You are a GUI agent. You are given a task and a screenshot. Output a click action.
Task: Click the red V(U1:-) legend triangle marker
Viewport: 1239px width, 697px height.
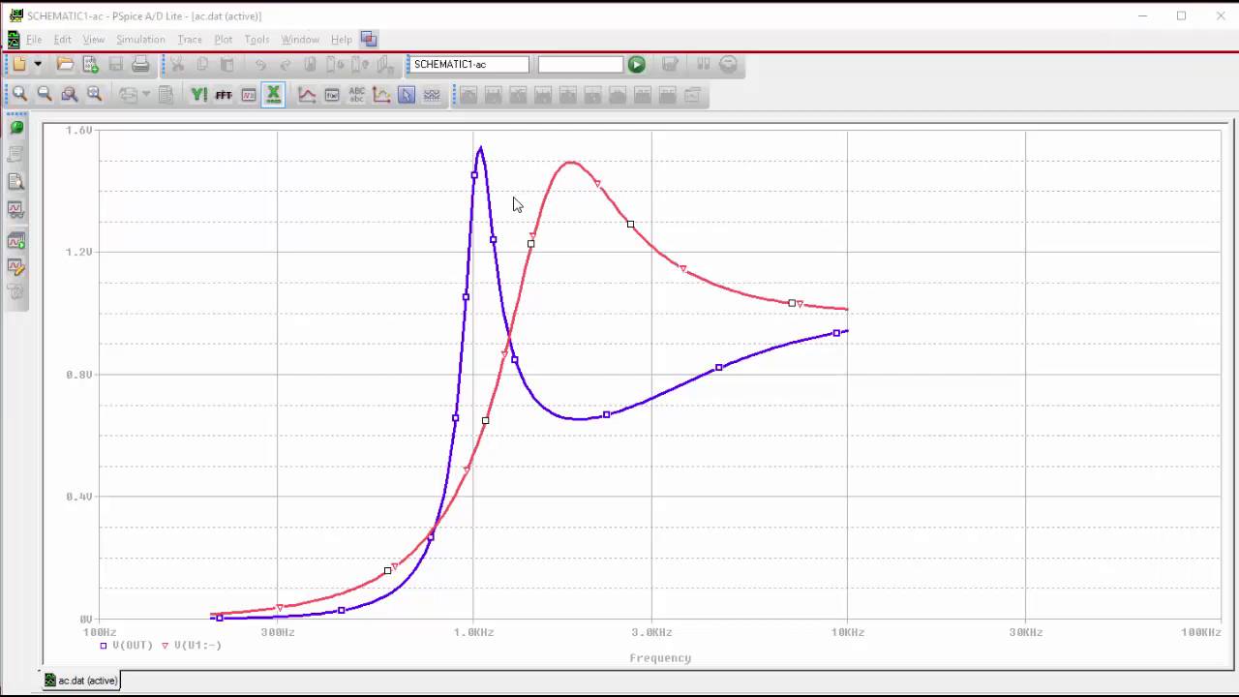(166, 645)
